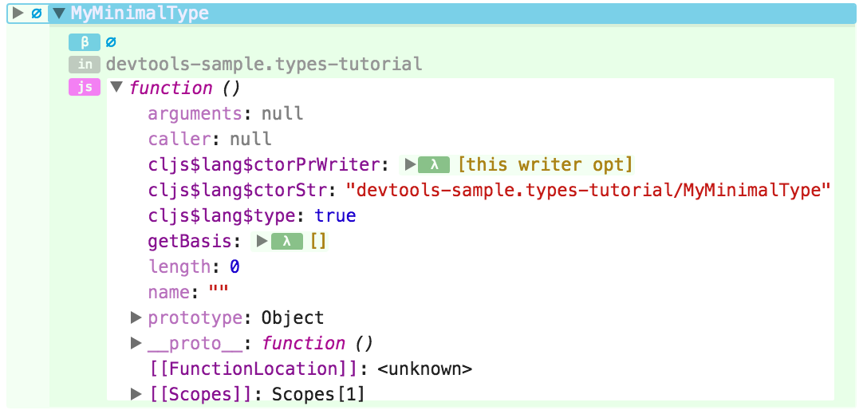Click the ∅ symbol in the header
The image size is (863, 410).
(37, 14)
